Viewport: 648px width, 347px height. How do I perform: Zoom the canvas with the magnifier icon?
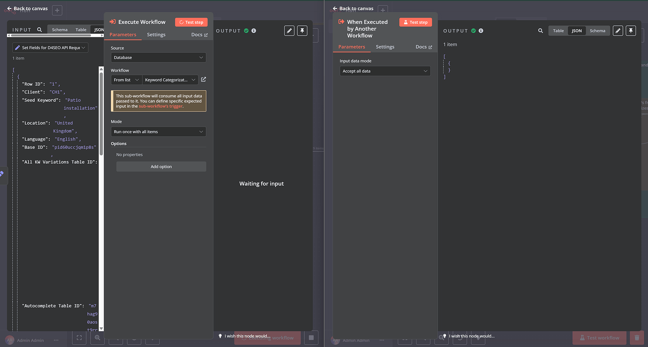[x=97, y=338]
